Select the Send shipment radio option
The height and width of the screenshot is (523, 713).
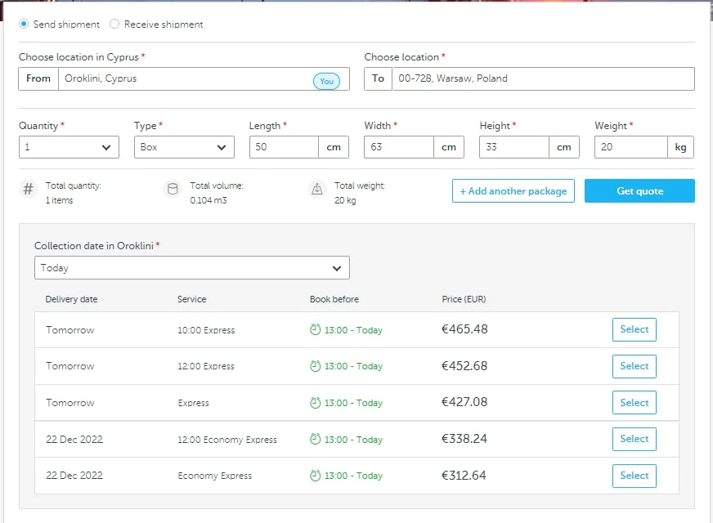[x=24, y=25]
